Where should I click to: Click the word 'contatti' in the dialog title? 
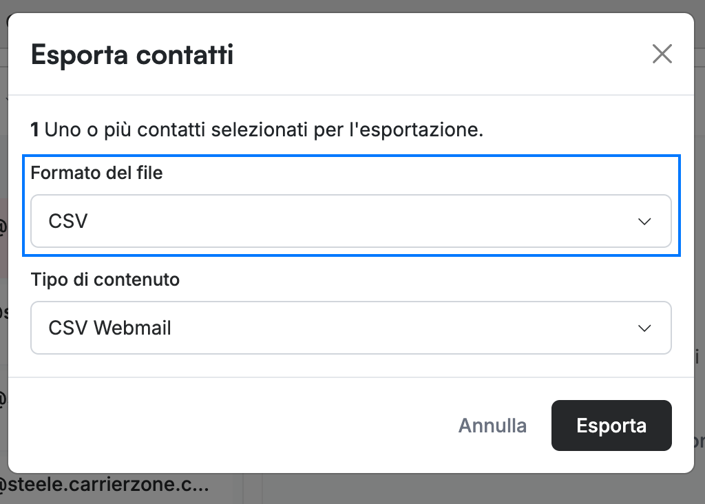pyautogui.click(x=185, y=55)
